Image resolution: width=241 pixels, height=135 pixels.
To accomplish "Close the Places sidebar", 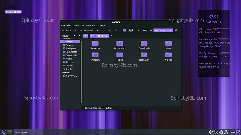I will point(79,35).
